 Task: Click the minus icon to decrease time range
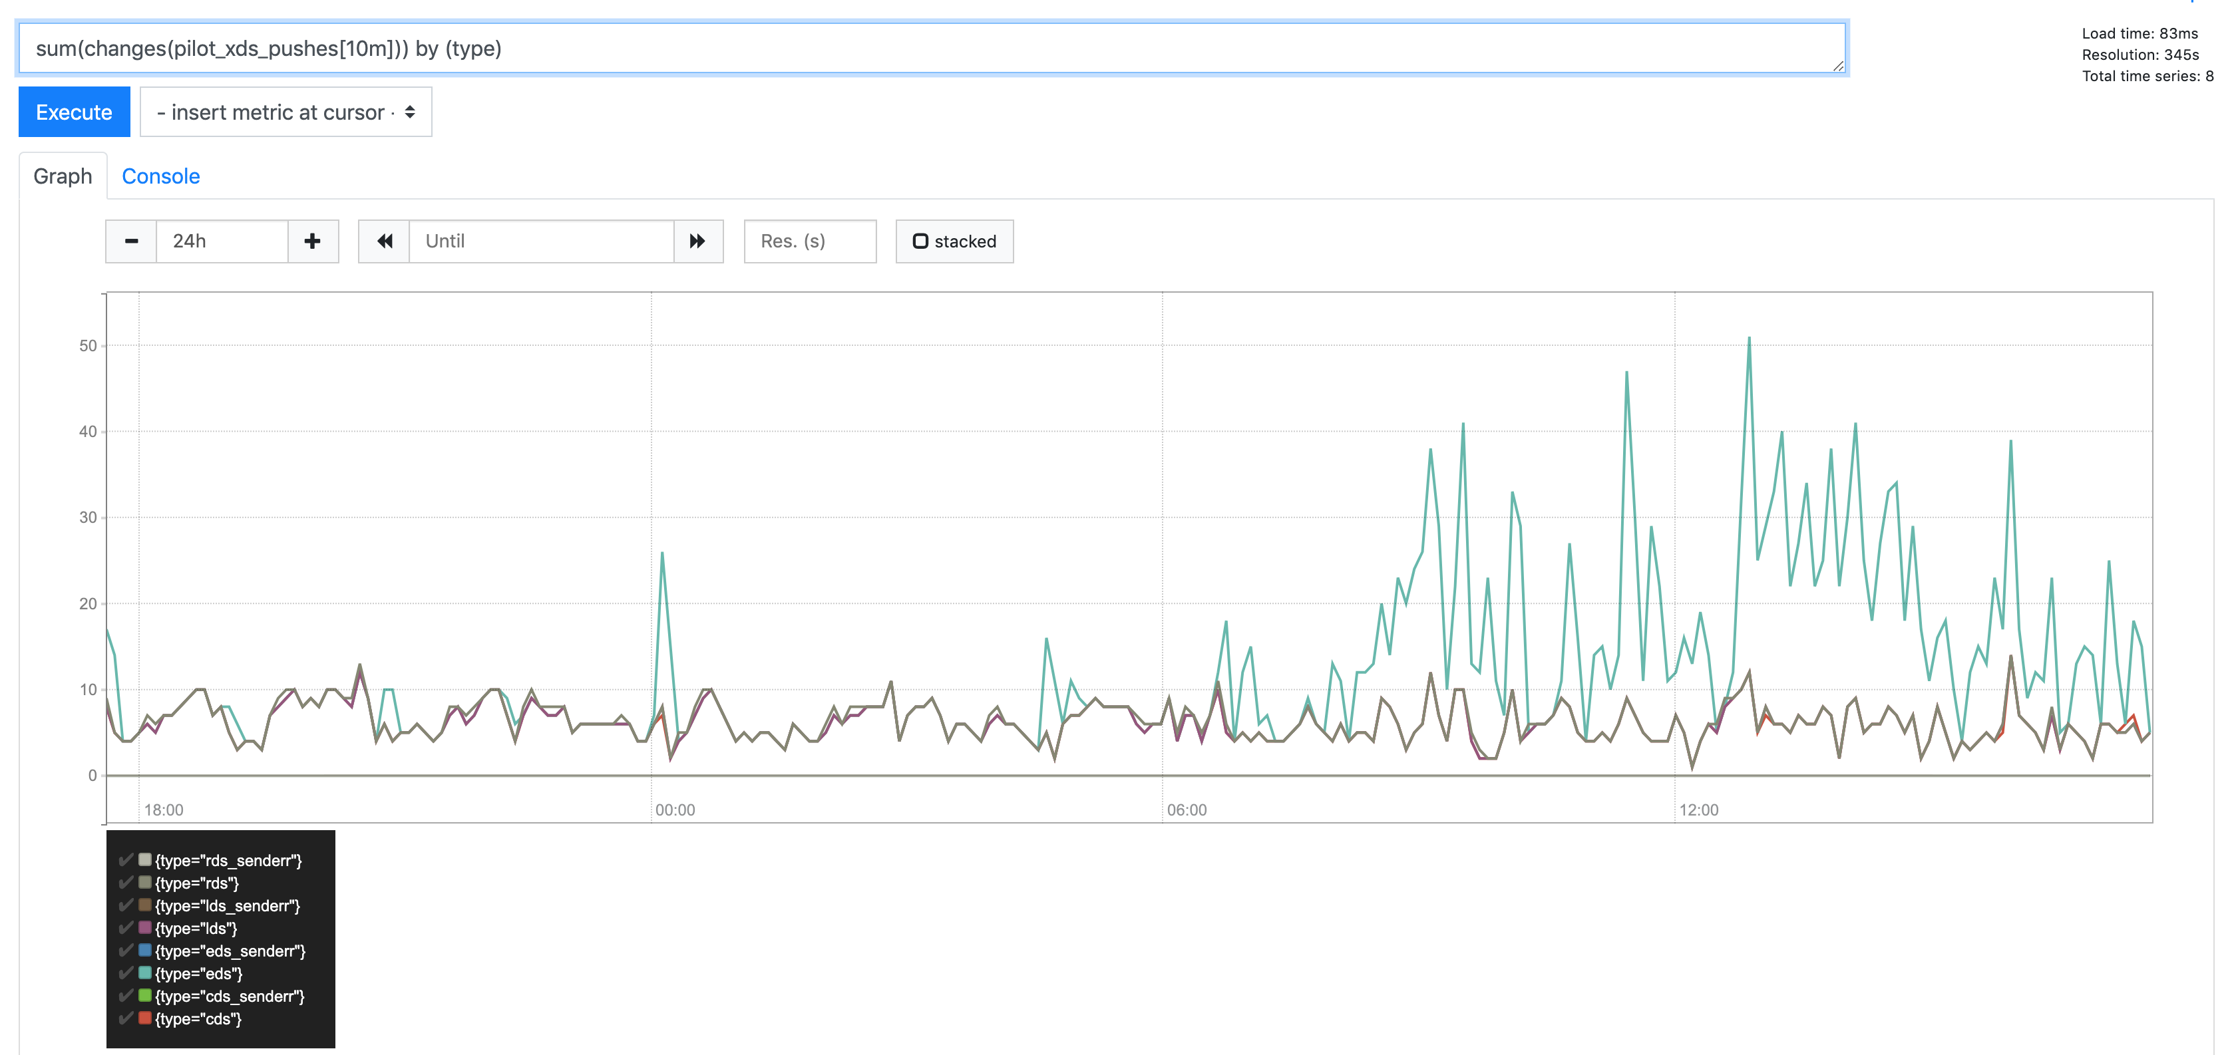[x=131, y=241]
